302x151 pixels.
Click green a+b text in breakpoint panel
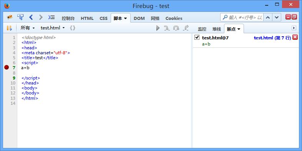pyautogui.click(x=206, y=44)
